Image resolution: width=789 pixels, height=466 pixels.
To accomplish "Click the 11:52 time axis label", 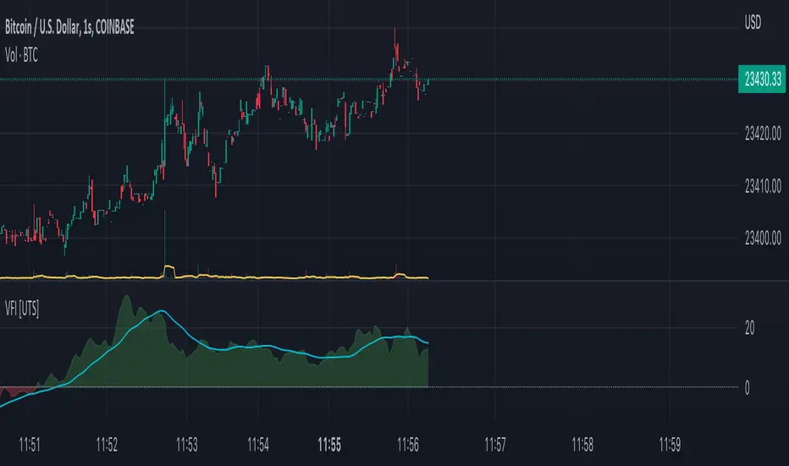I will [107, 445].
